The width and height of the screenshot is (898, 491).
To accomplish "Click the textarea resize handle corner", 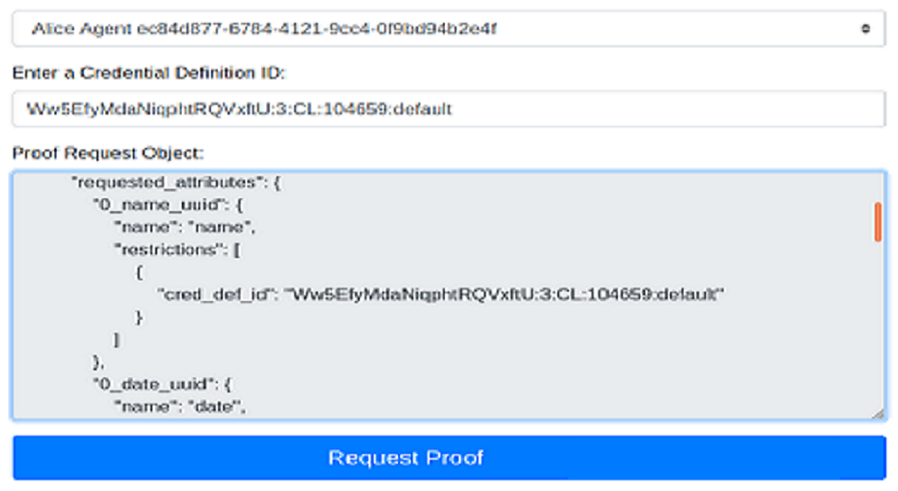I will click(x=879, y=414).
